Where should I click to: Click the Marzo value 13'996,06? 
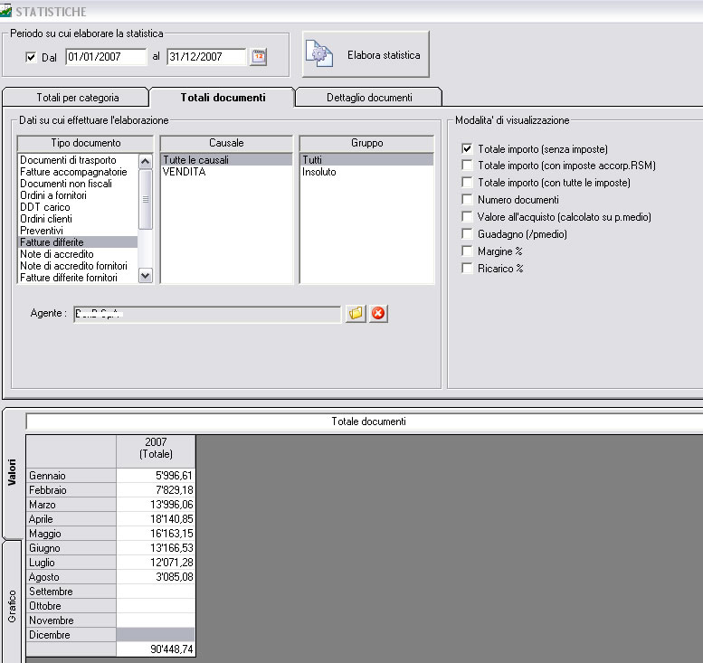point(156,505)
